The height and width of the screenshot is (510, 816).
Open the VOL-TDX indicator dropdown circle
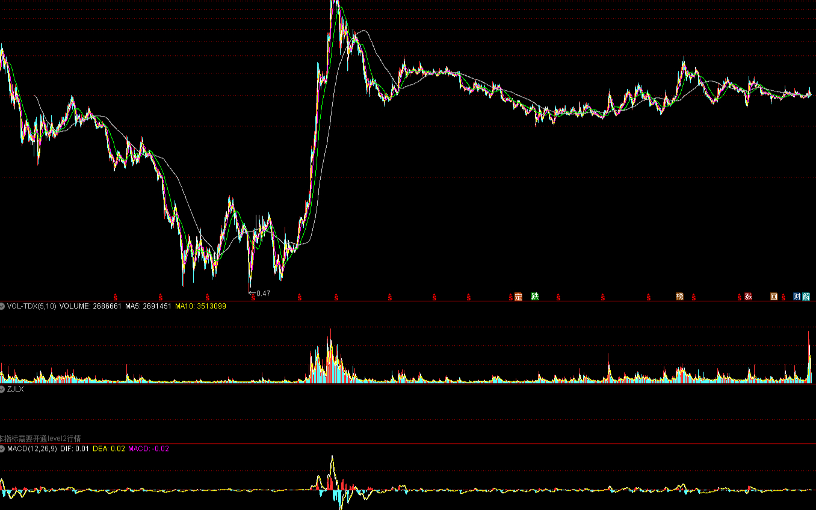[x=2, y=306]
